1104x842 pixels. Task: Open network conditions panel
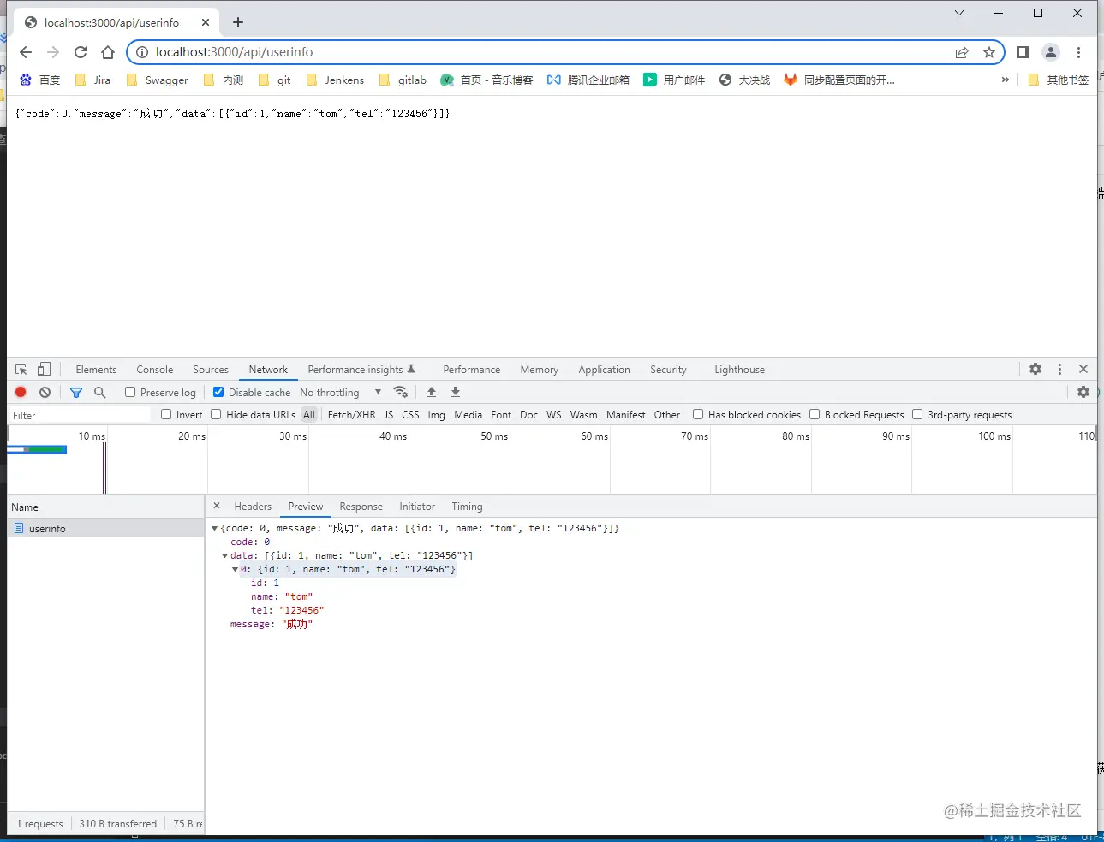tap(400, 392)
